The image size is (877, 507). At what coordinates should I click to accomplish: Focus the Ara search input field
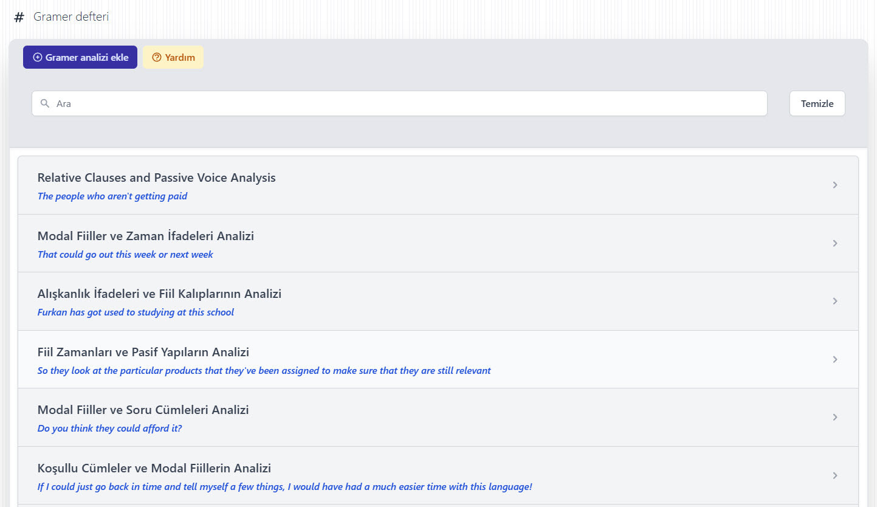tap(401, 103)
